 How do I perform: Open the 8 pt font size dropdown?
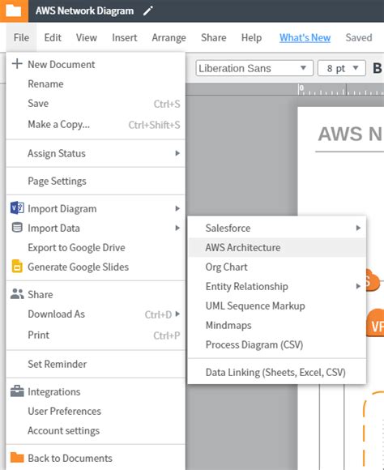click(342, 68)
